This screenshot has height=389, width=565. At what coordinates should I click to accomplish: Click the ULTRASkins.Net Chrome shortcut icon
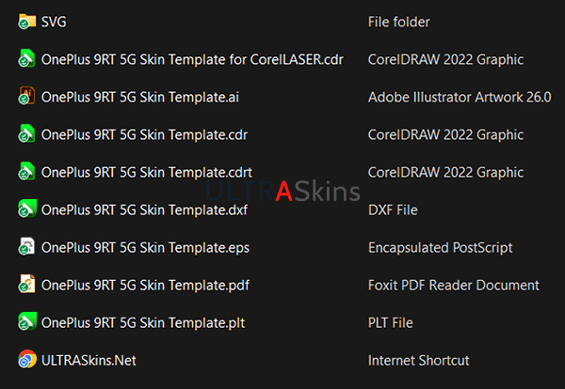tap(26, 360)
